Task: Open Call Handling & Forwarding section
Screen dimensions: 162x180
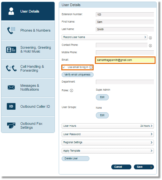Action: [x=28, y=68]
